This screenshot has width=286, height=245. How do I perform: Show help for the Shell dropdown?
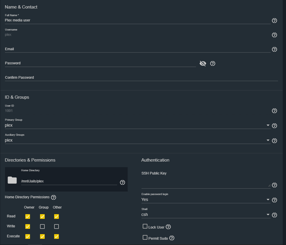click(274, 215)
